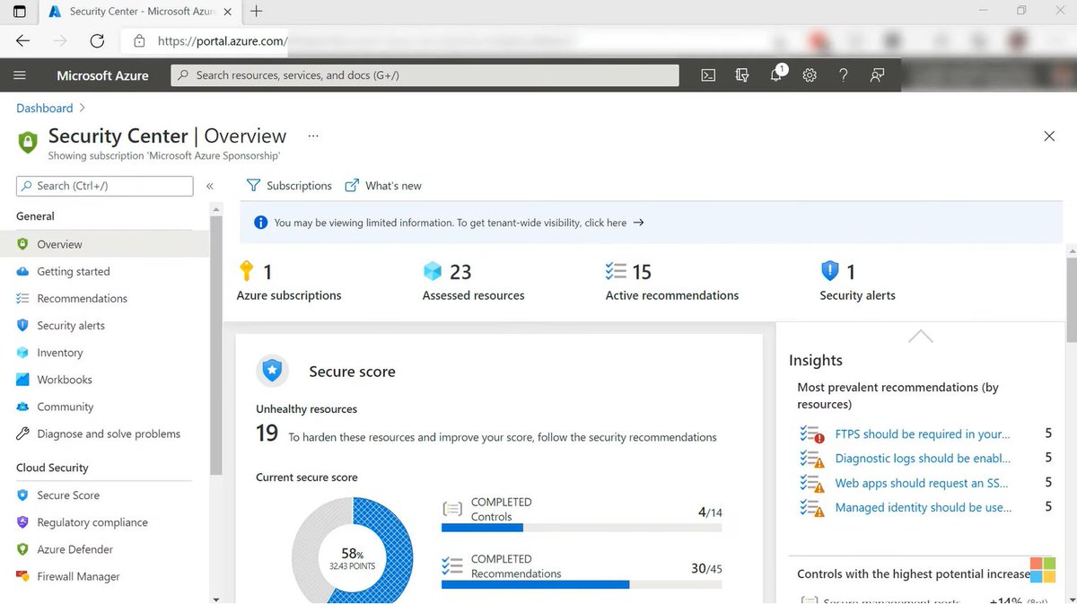Open Managed identity should be used recommendation
This screenshot has height=604, width=1077.
924,507
